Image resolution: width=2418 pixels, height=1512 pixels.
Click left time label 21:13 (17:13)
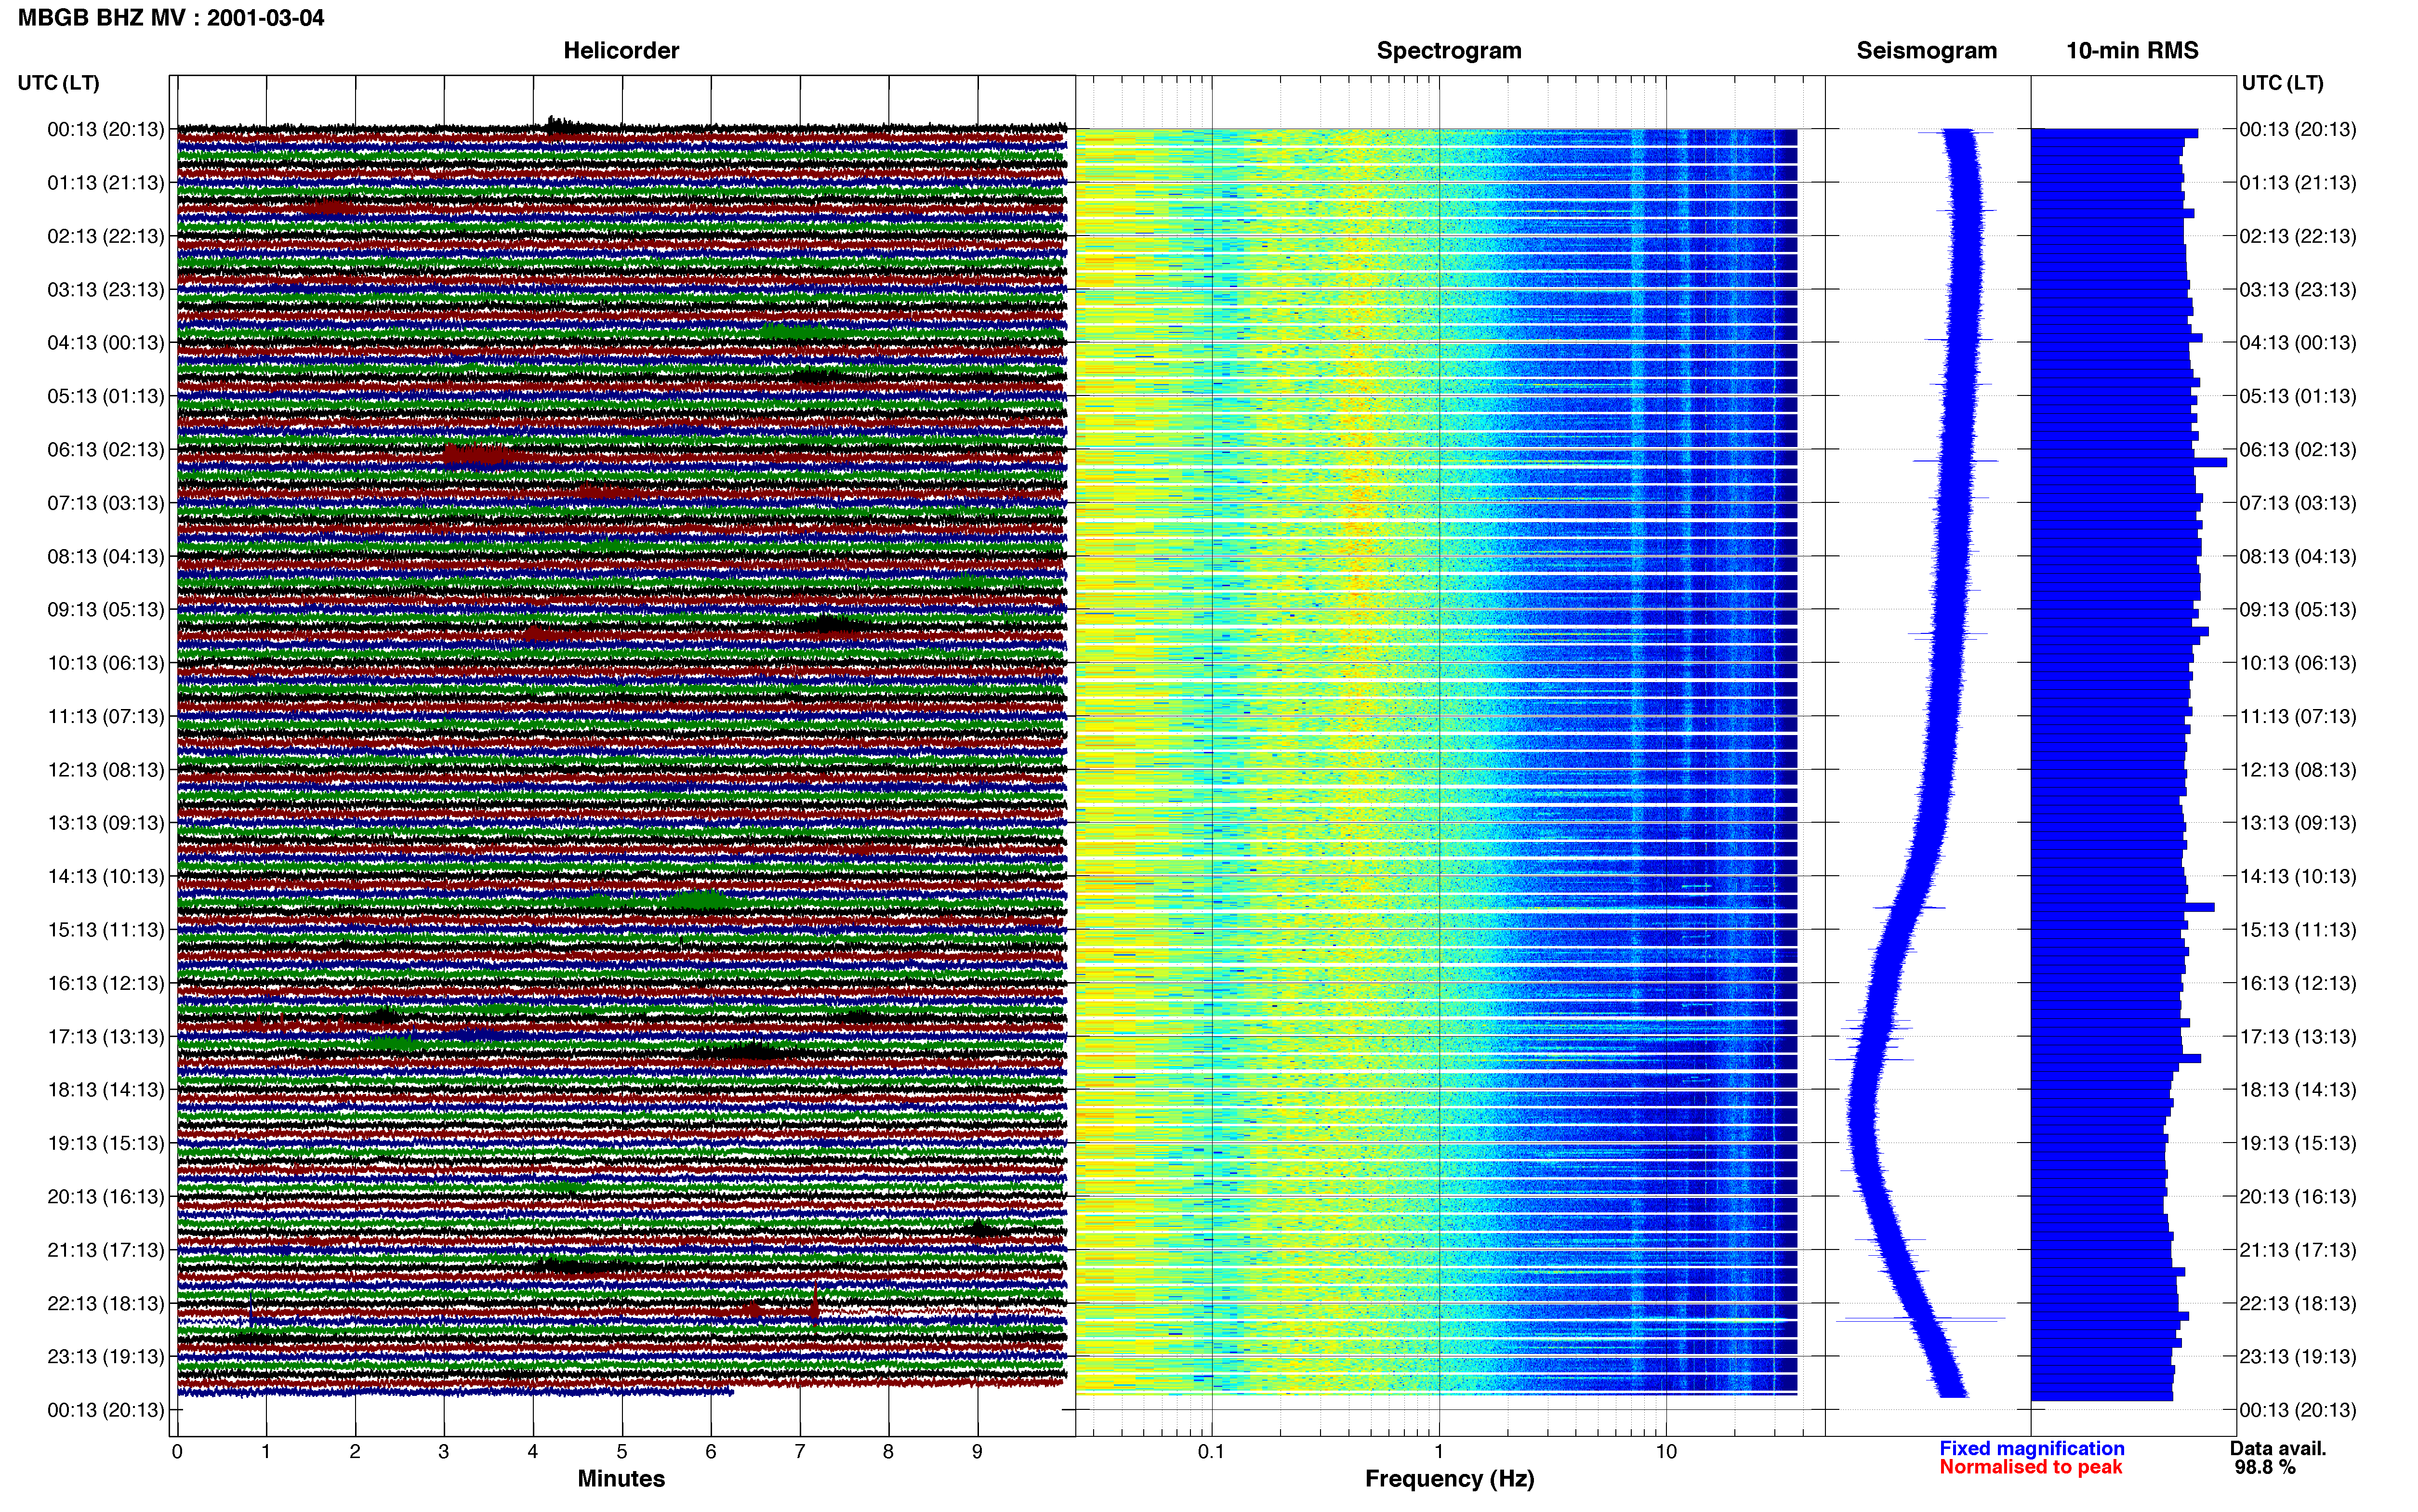click(106, 1250)
